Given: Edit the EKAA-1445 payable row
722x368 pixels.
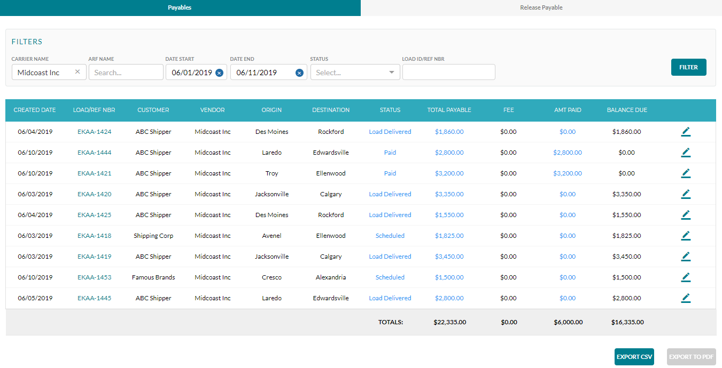Looking at the screenshot, I should click(x=686, y=298).
